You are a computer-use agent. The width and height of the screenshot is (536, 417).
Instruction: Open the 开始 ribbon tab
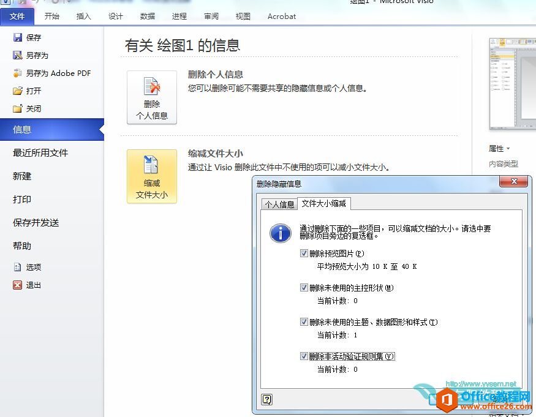click(x=52, y=16)
